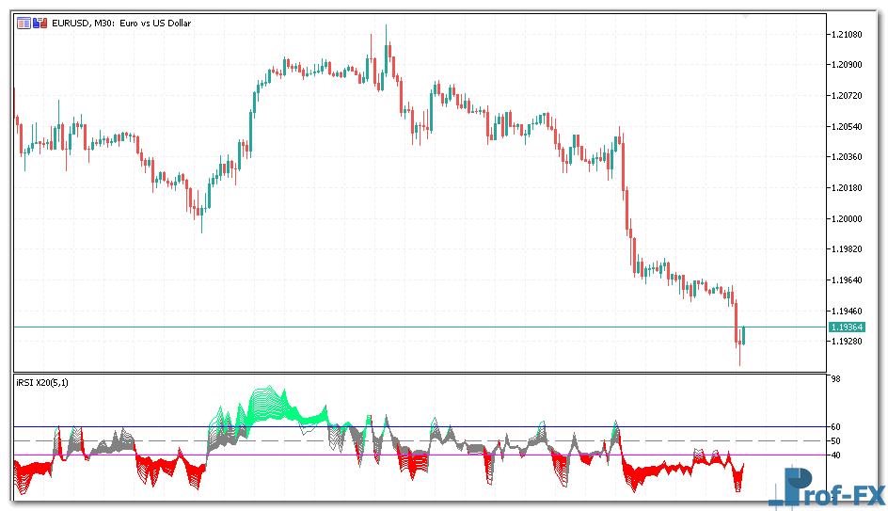Select the green overbought iRSI band
Viewport: 888px width, 511px height.
pos(268,405)
